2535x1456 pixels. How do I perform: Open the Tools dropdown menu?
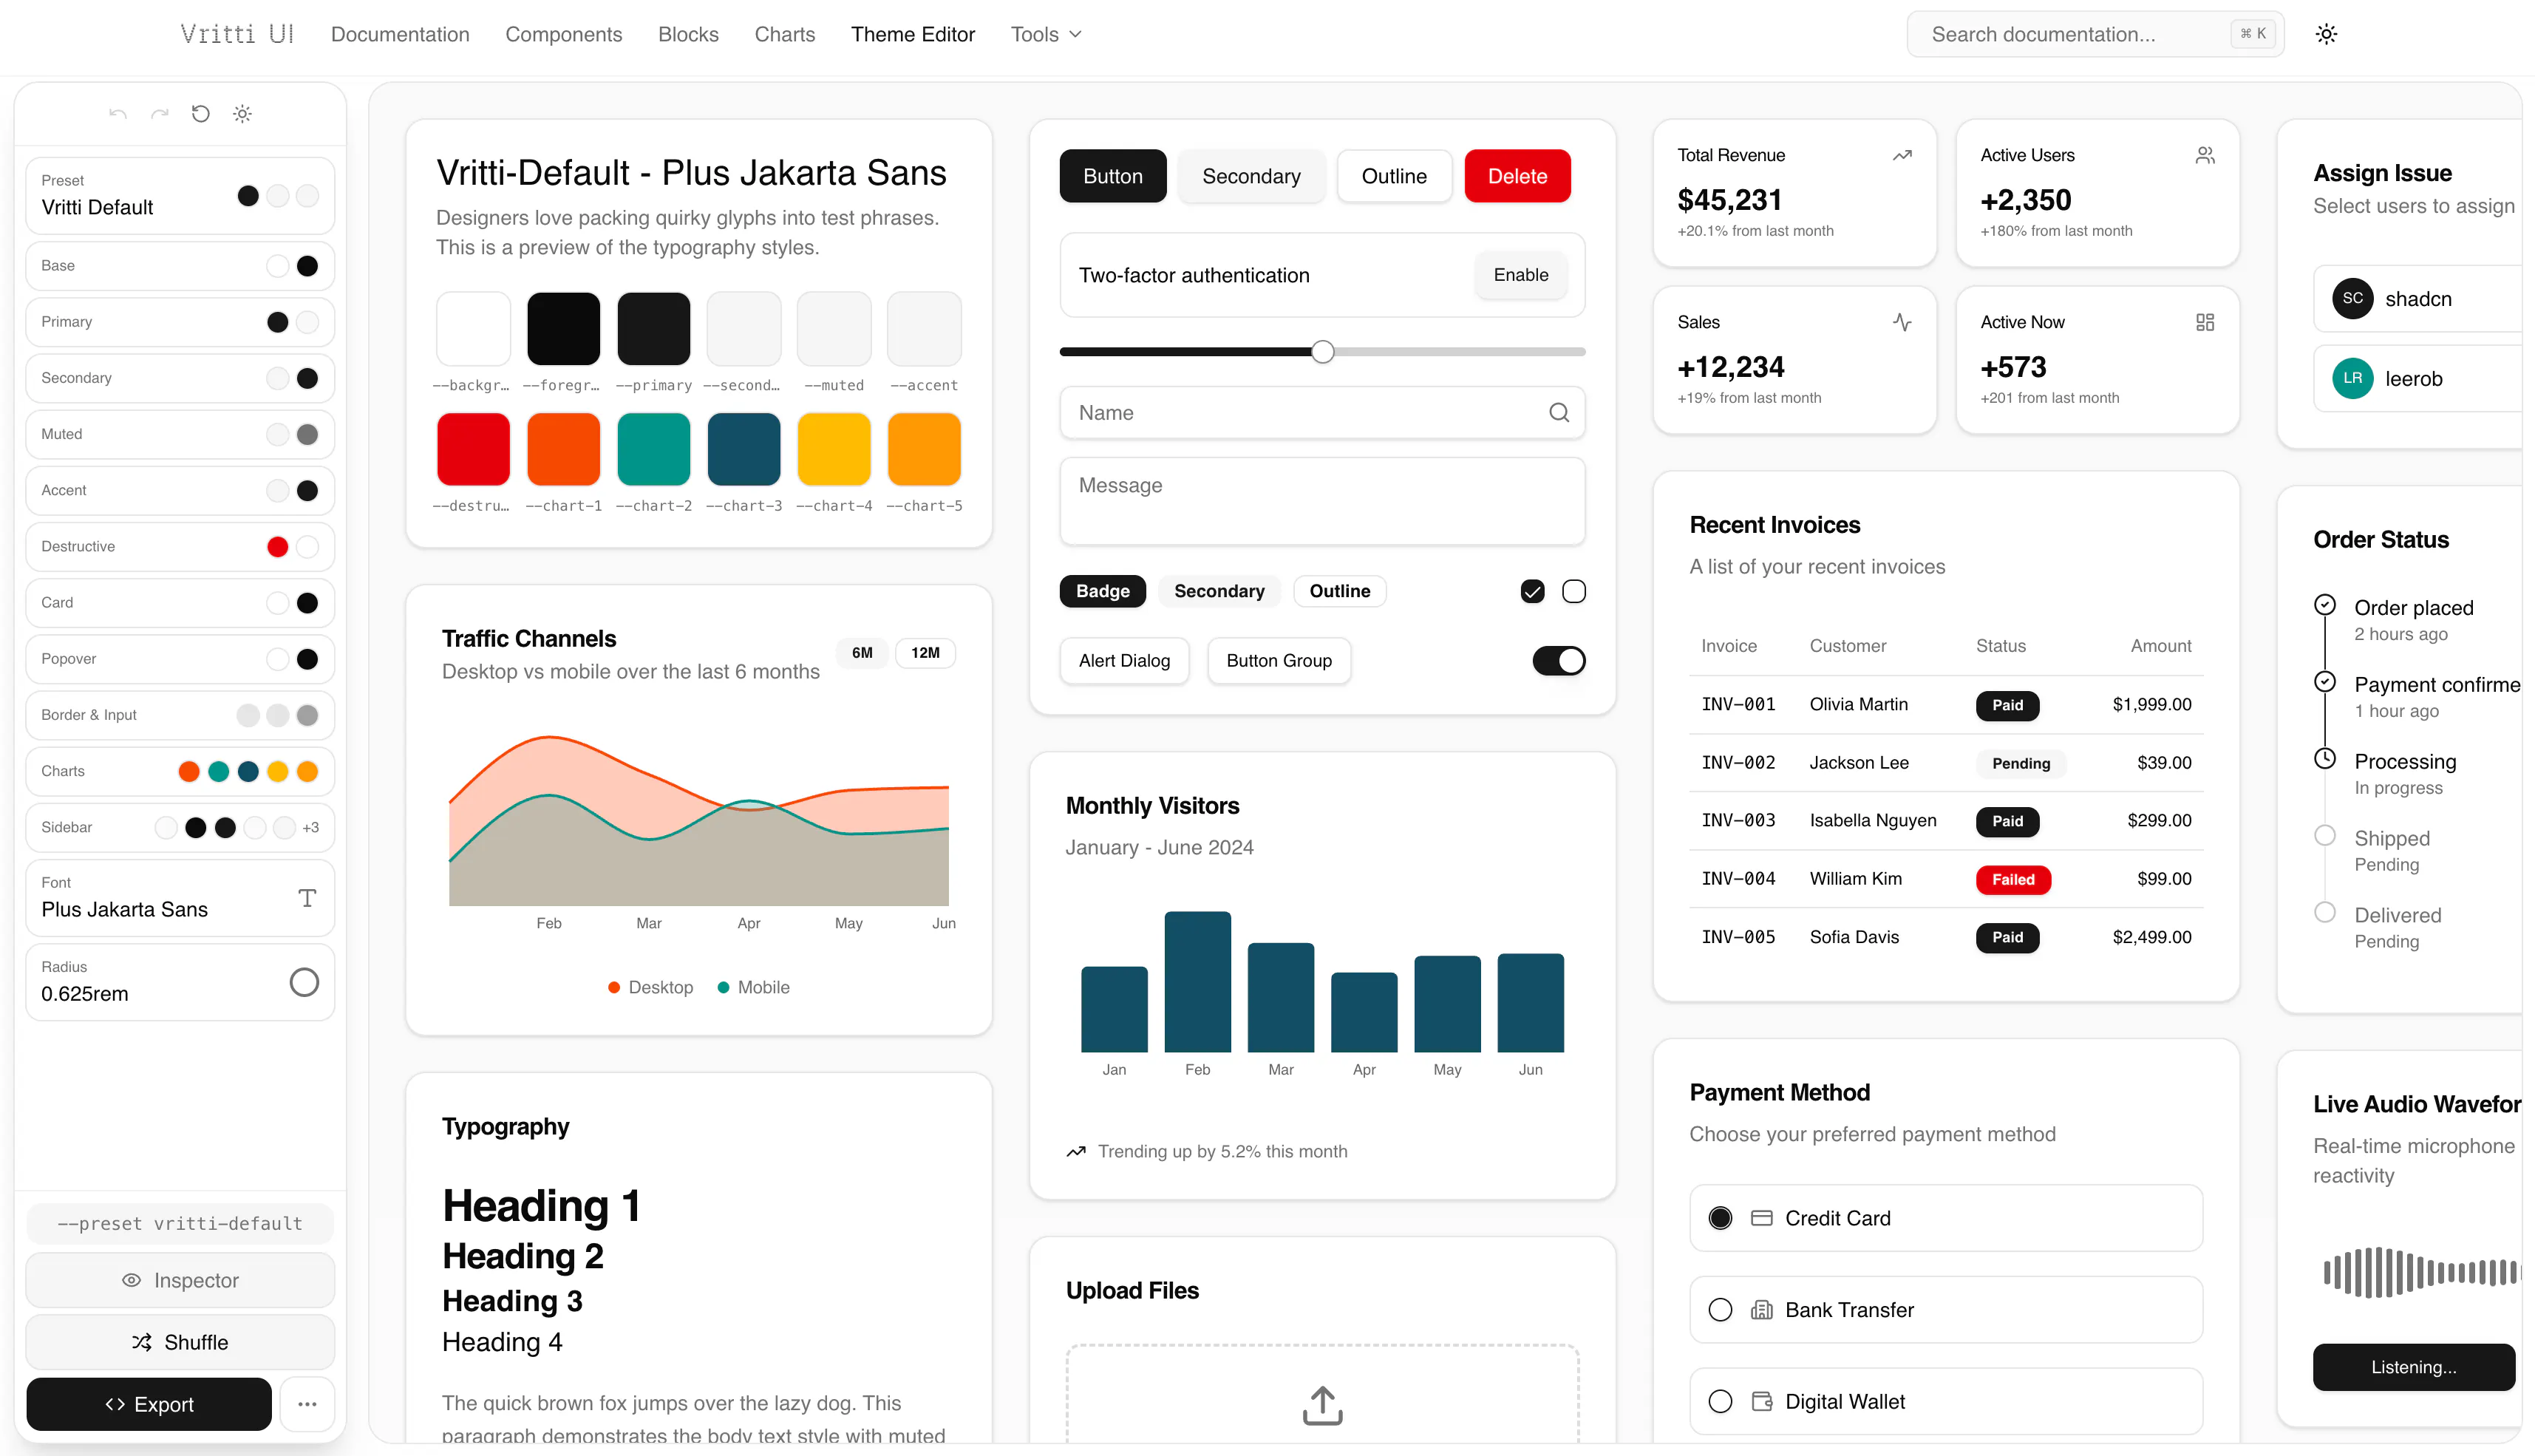pos(1045,34)
